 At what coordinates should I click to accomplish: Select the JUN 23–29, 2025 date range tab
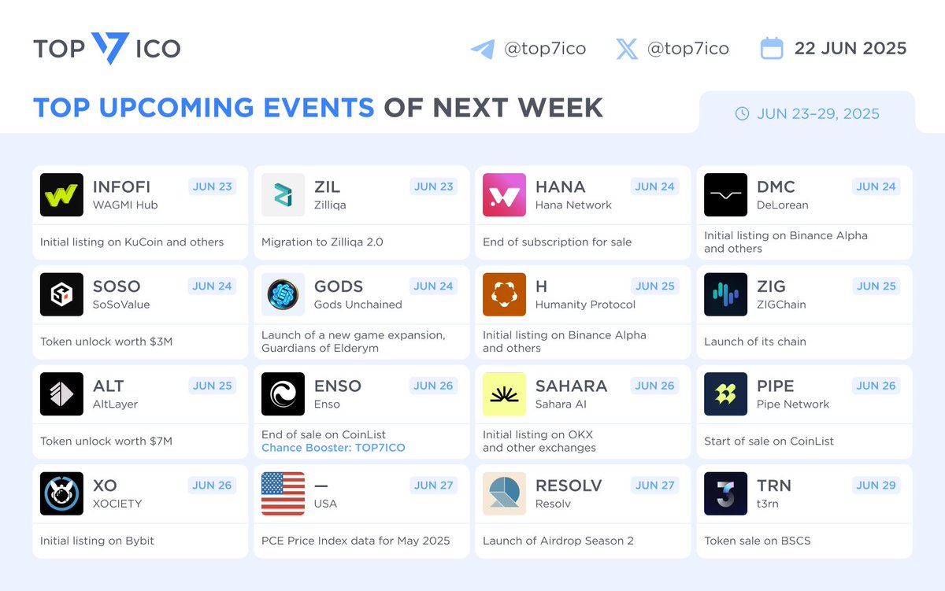(807, 113)
